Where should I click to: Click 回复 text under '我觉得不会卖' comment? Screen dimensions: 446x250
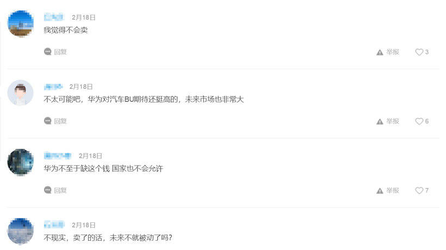click(x=60, y=52)
